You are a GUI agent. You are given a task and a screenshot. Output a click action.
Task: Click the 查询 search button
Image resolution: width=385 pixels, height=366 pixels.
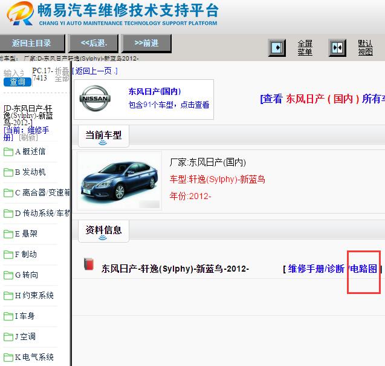[18, 82]
